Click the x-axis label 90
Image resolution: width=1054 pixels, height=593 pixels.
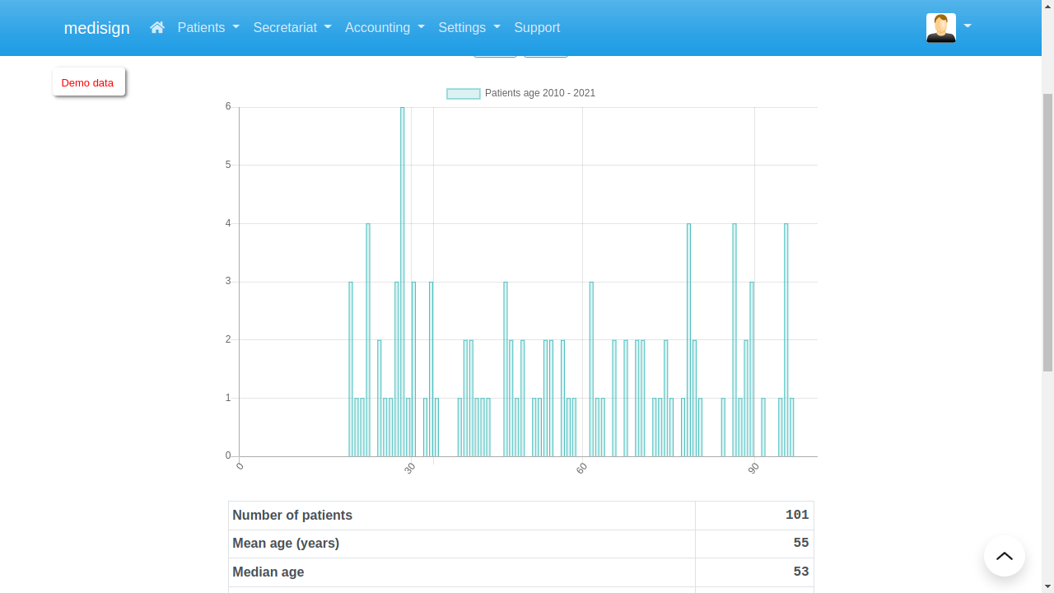click(x=753, y=469)
